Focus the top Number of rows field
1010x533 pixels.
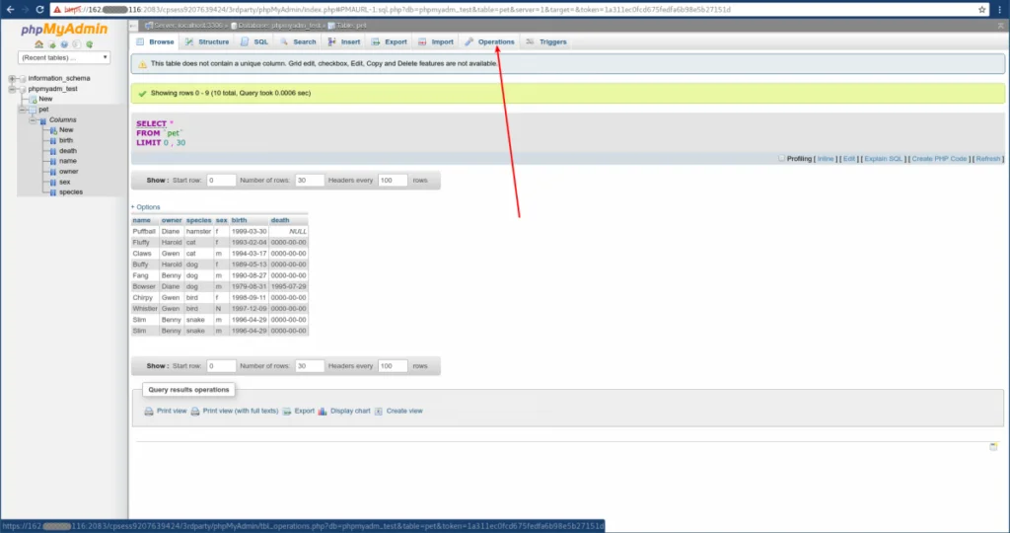tap(309, 181)
